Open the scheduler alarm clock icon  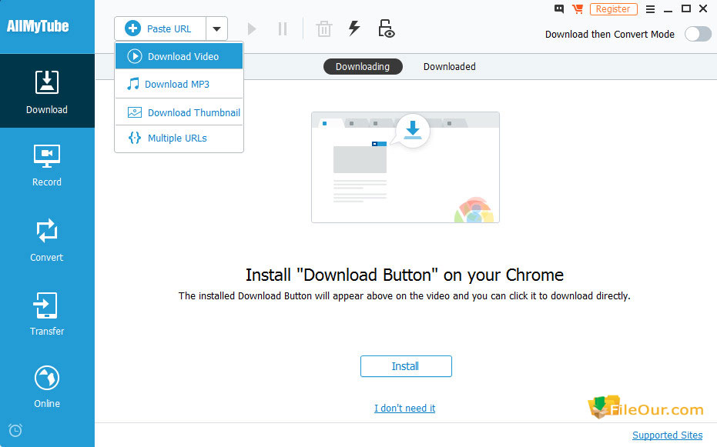[15, 430]
